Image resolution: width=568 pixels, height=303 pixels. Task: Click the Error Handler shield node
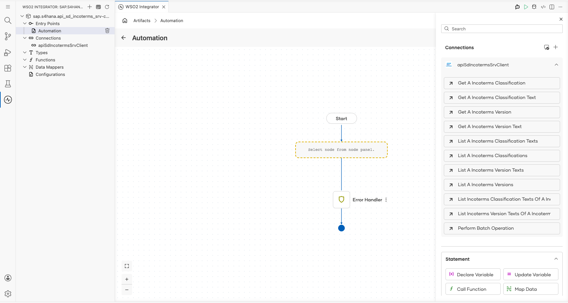pos(341,199)
